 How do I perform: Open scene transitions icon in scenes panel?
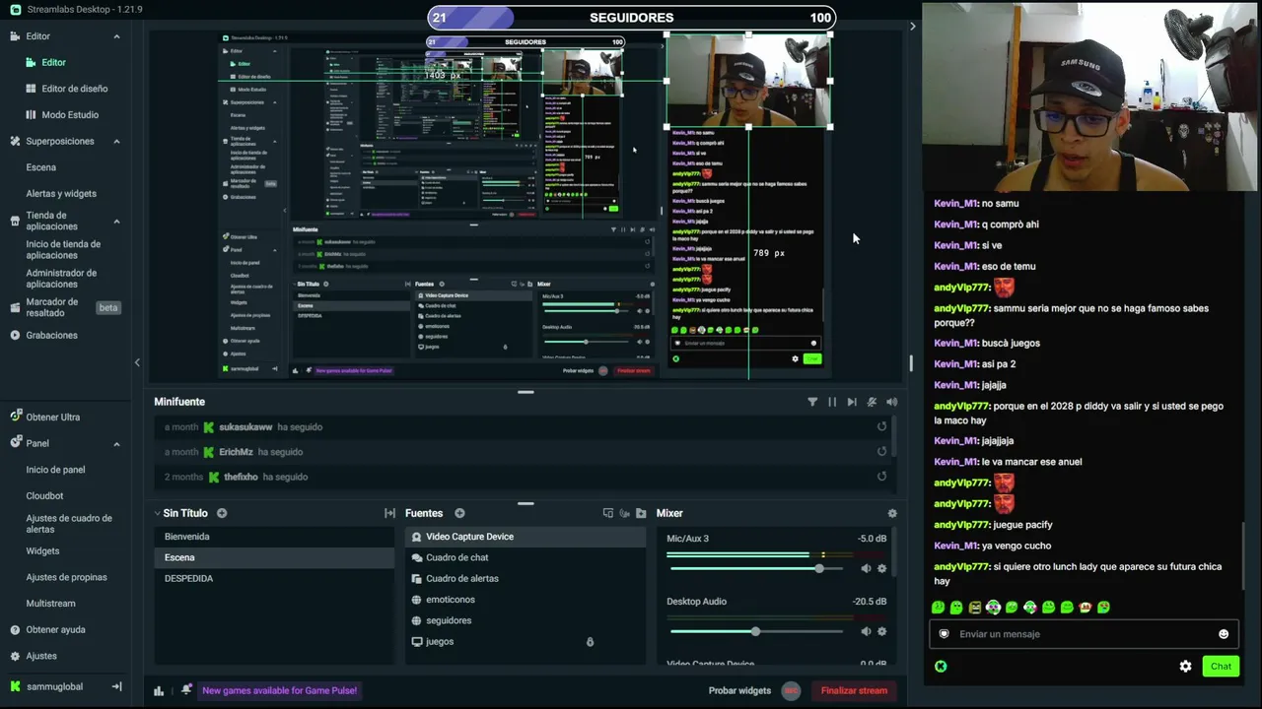tap(389, 513)
